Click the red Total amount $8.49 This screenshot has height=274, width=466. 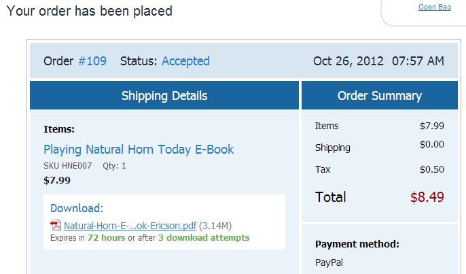pos(427,197)
